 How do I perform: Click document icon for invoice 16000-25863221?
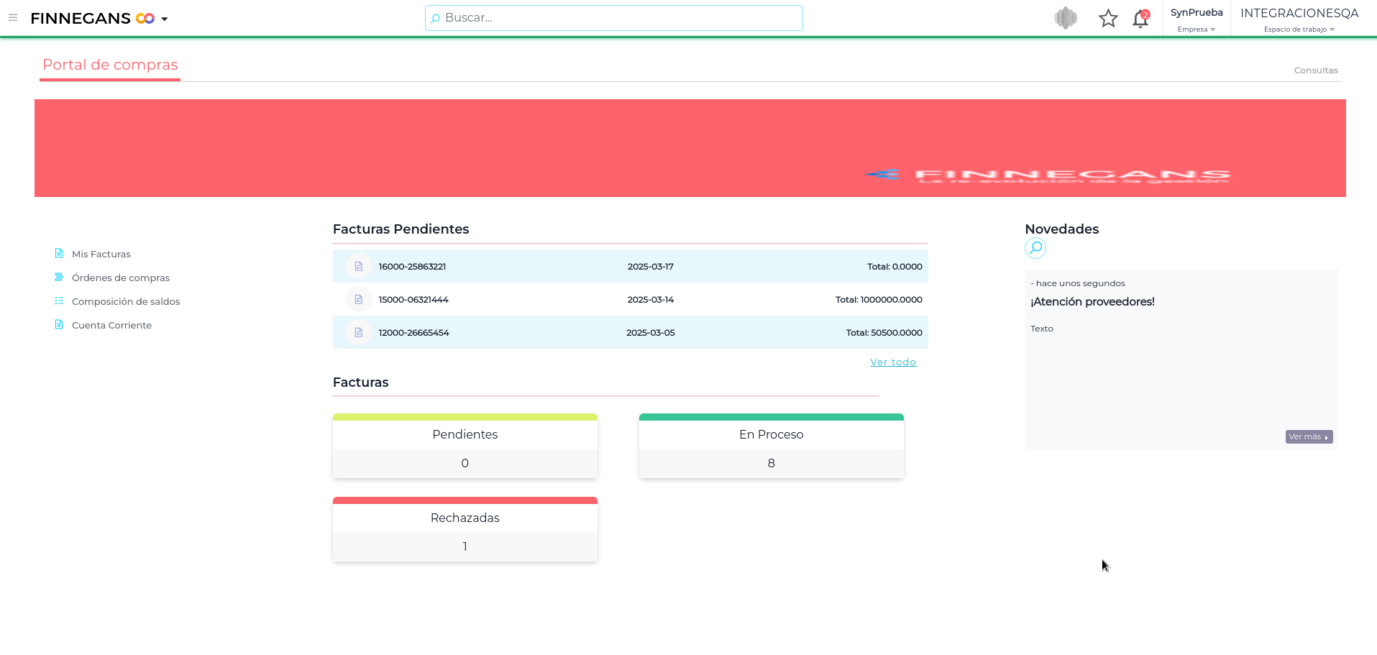358,267
